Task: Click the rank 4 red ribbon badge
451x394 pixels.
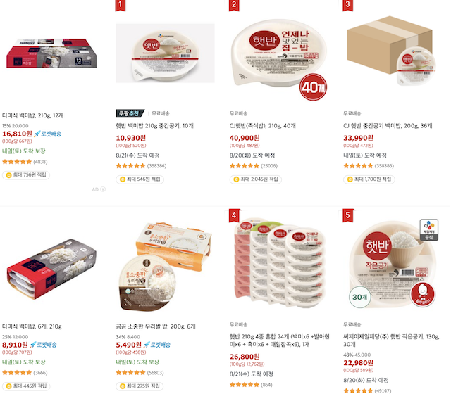Action: click(x=234, y=215)
